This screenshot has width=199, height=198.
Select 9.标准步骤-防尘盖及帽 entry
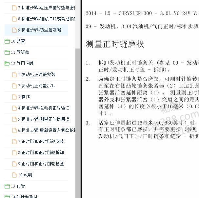tap(39, 30)
